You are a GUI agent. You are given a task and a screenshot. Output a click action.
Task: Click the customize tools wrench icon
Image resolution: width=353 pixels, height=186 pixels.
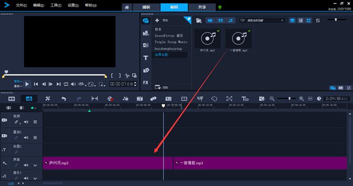click(47, 99)
